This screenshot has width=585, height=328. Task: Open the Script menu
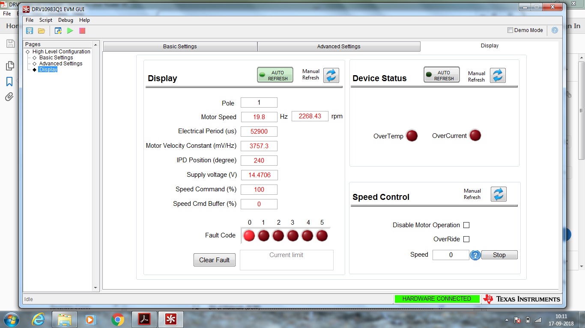click(x=46, y=20)
